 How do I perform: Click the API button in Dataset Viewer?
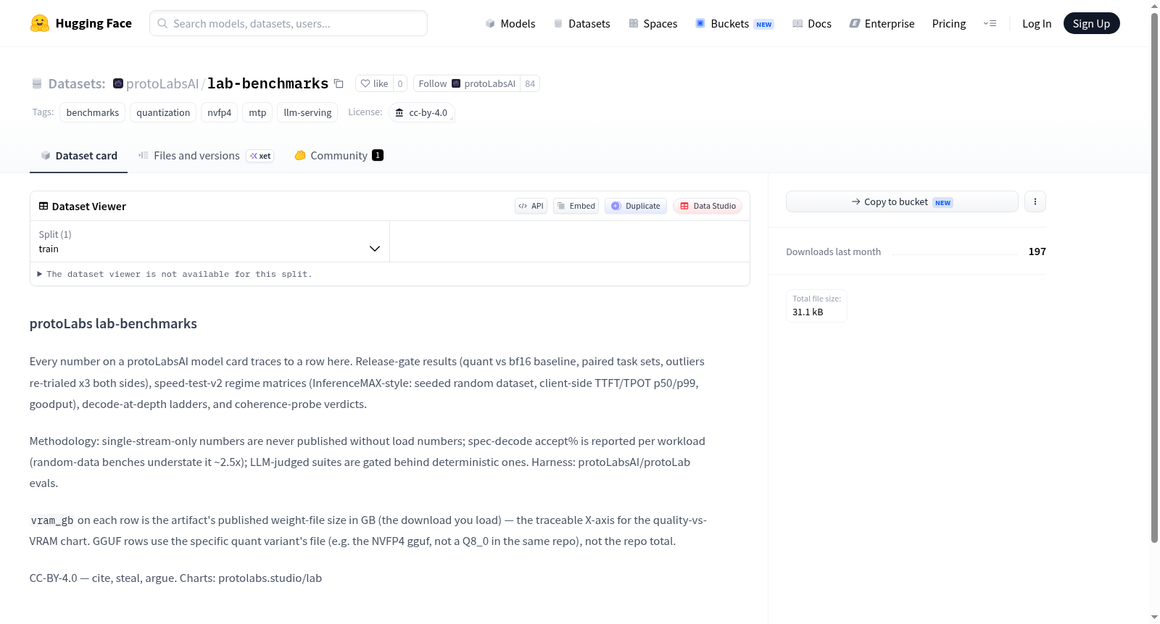[531, 206]
